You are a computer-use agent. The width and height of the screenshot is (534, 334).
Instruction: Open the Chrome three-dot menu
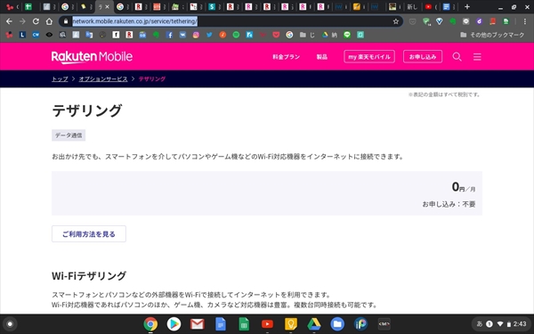(525, 21)
